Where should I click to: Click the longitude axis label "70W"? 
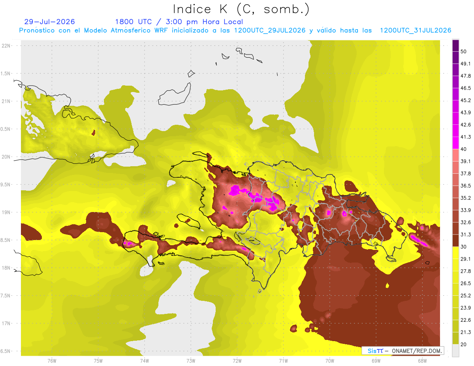(x=329, y=360)
